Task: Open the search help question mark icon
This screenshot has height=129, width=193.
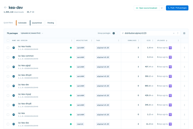Action: 178,33
